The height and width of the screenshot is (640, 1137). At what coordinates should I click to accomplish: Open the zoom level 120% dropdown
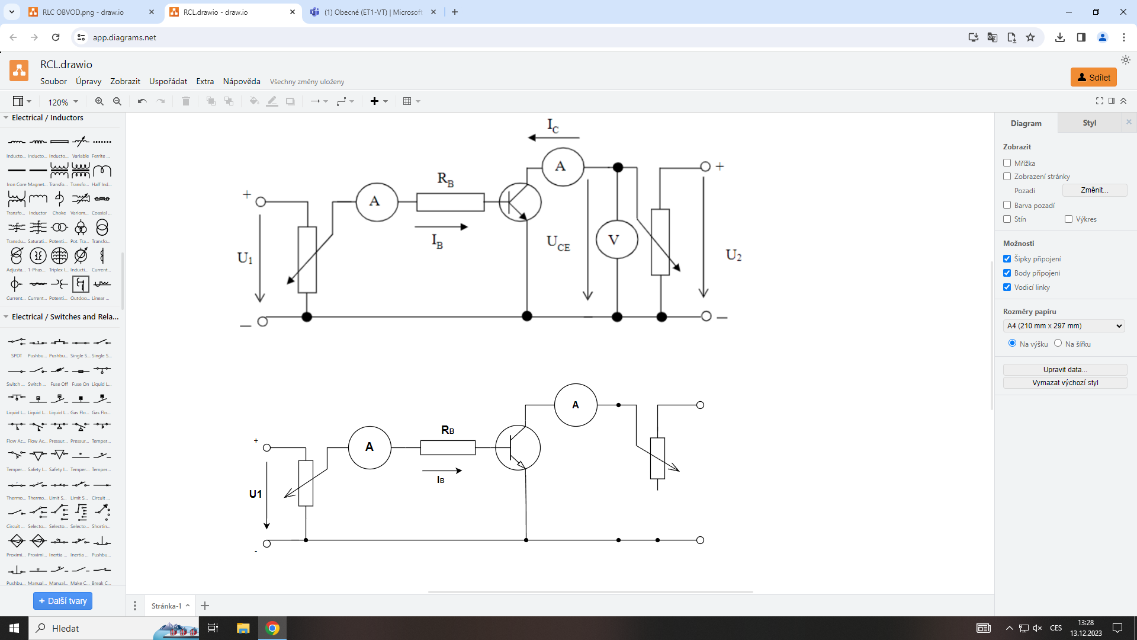click(63, 102)
